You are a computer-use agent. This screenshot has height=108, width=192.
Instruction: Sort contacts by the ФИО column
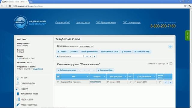75,77
